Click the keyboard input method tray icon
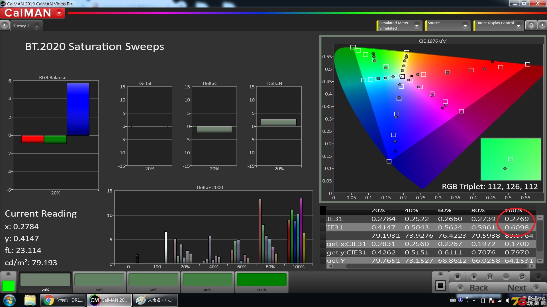The image size is (547, 307). (453, 300)
